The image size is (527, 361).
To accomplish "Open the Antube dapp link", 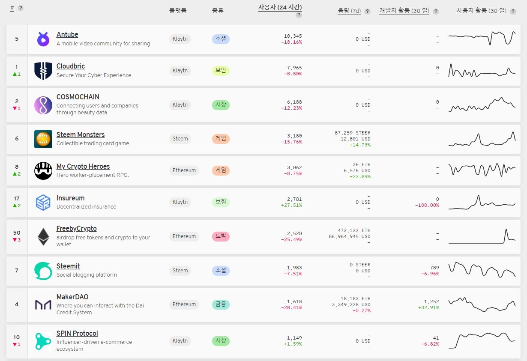I will [x=67, y=35].
